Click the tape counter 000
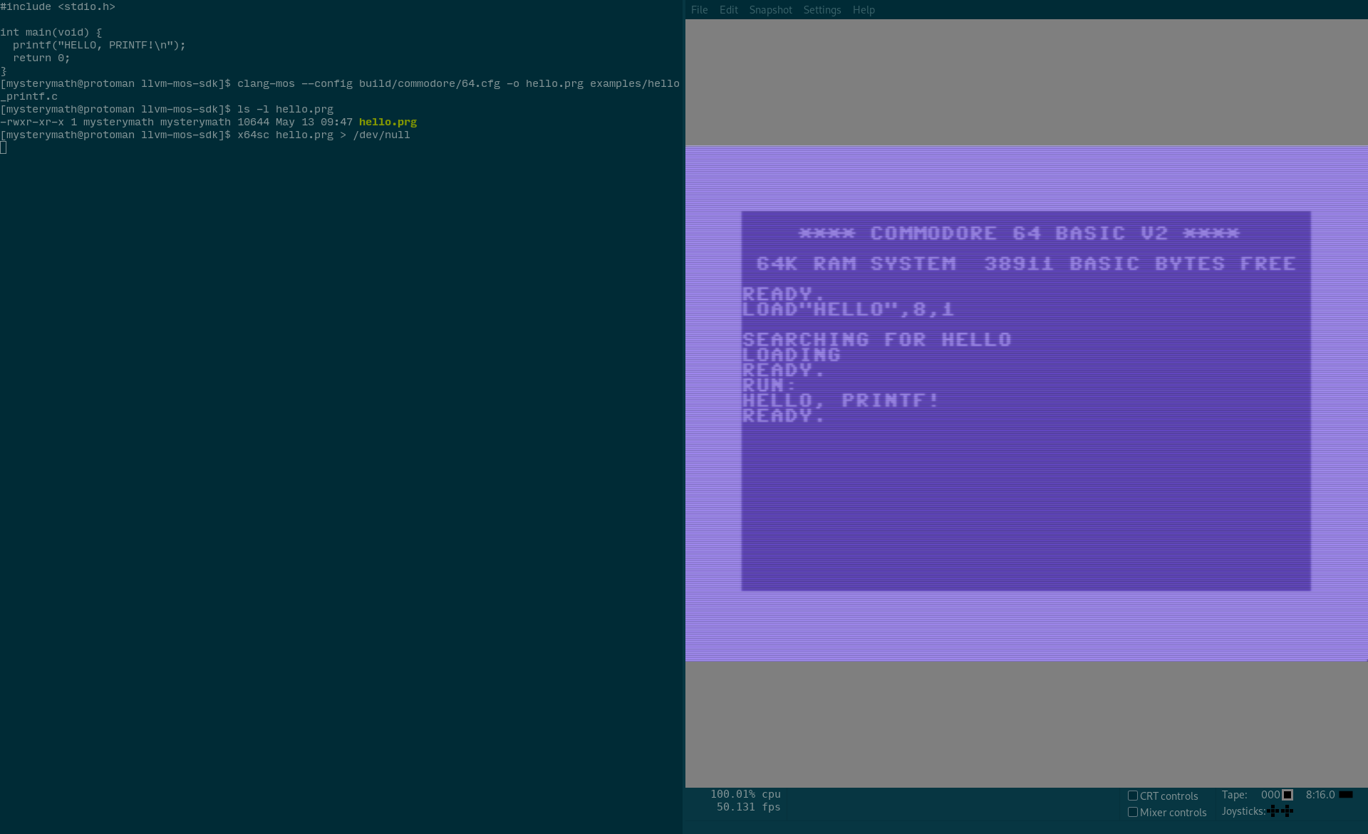Image resolution: width=1368 pixels, height=834 pixels. (x=1270, y=795)
